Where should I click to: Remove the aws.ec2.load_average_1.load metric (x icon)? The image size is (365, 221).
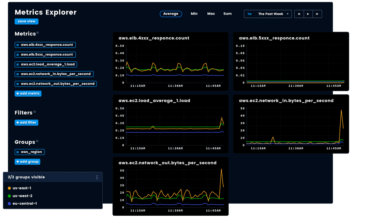tap(17, 64)
